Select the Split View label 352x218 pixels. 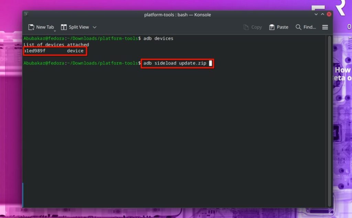click(79, 27)
